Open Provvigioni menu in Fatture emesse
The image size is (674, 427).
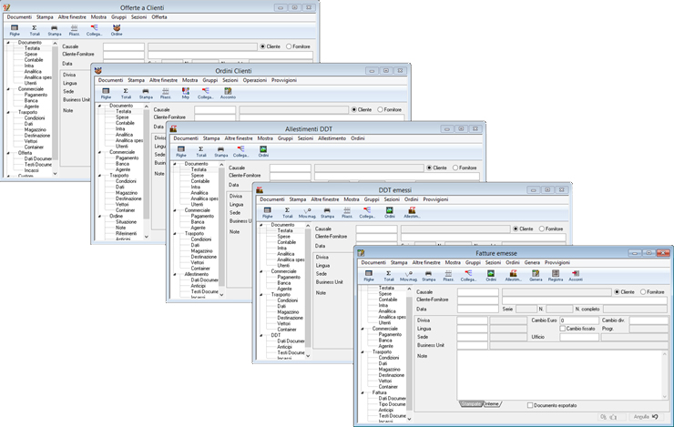point(557,262)
